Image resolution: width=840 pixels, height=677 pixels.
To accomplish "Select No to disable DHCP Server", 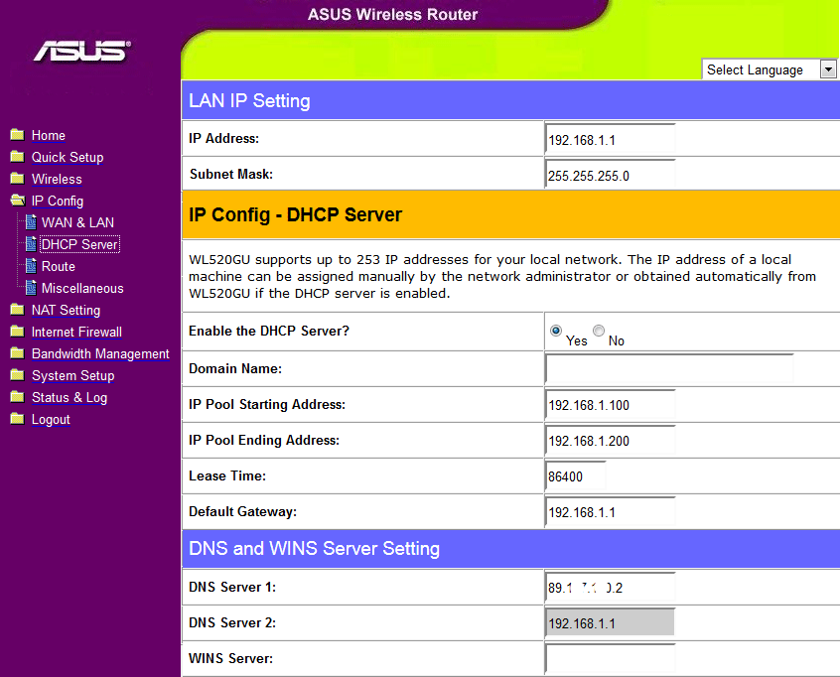I will [599, 330].
